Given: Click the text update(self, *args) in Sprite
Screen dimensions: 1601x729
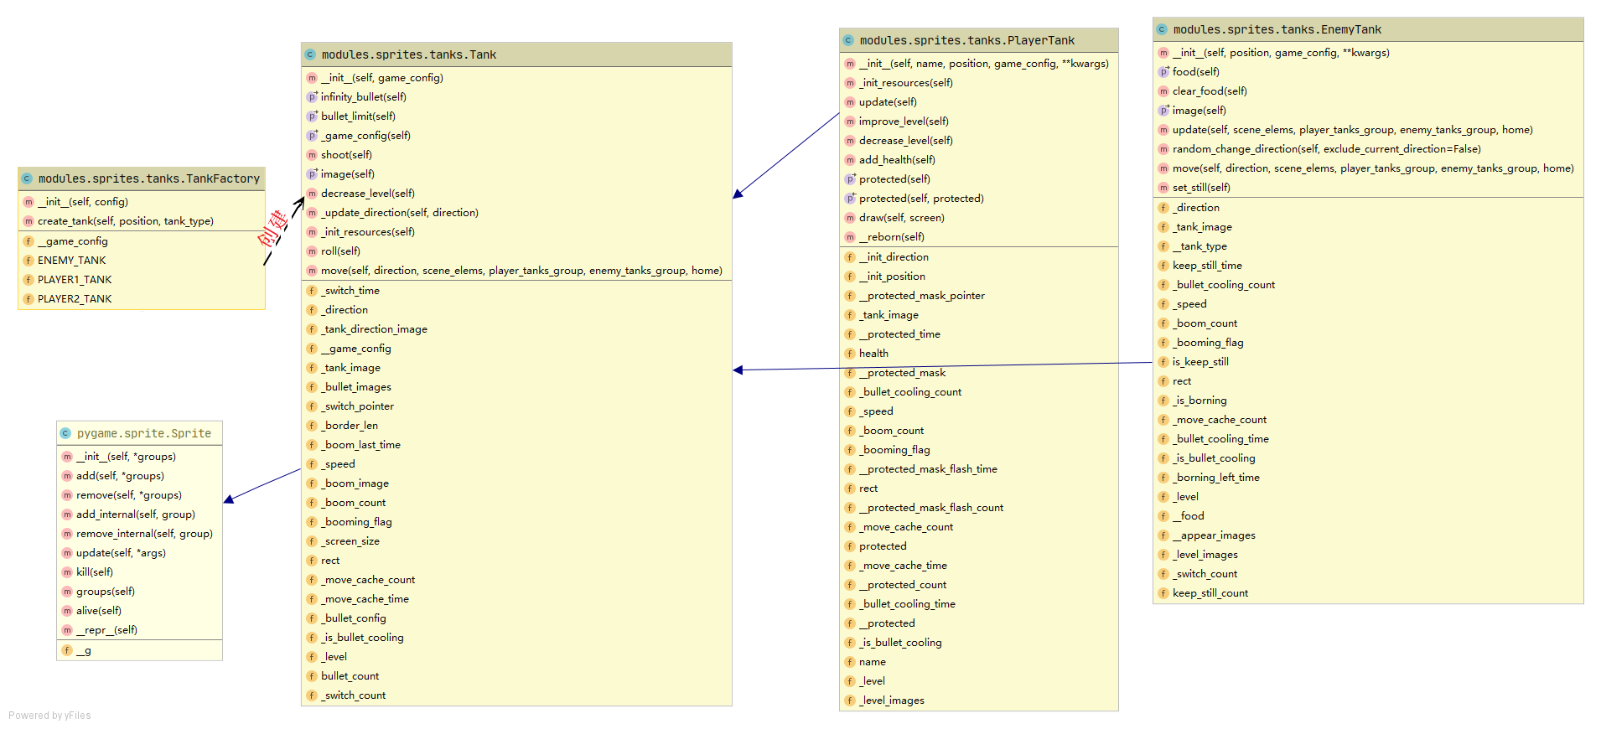Looking at the screenshot, I should (121, 553).
